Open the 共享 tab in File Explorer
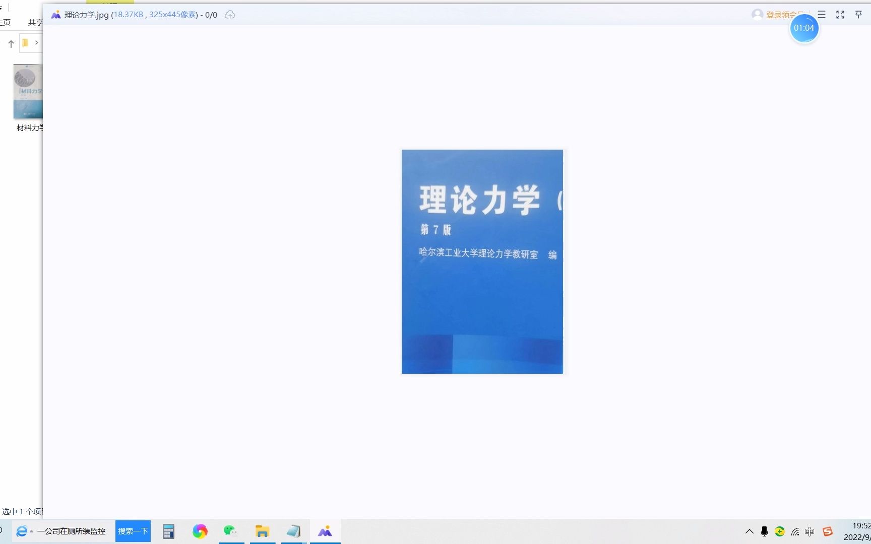 point(35,22)
